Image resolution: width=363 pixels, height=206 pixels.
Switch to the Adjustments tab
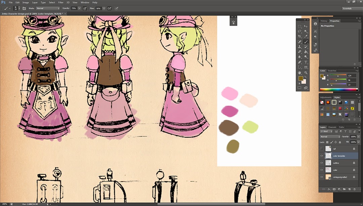coord(326,97)
